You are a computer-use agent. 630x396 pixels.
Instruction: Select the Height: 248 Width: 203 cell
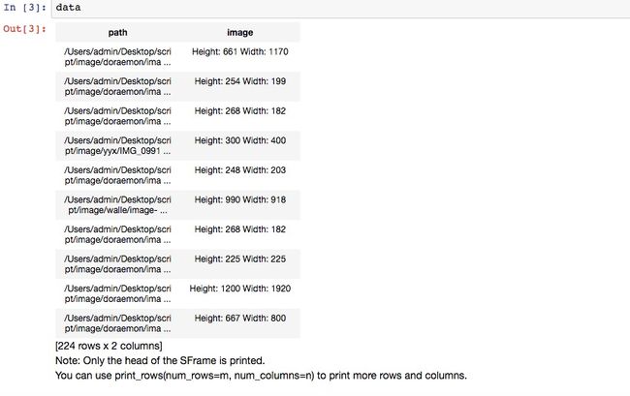pos(239,170)
